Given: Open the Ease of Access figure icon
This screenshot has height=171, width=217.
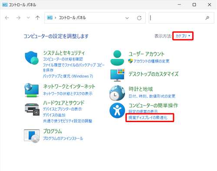Looking at the screenshot, I should (x=117, y=110).
